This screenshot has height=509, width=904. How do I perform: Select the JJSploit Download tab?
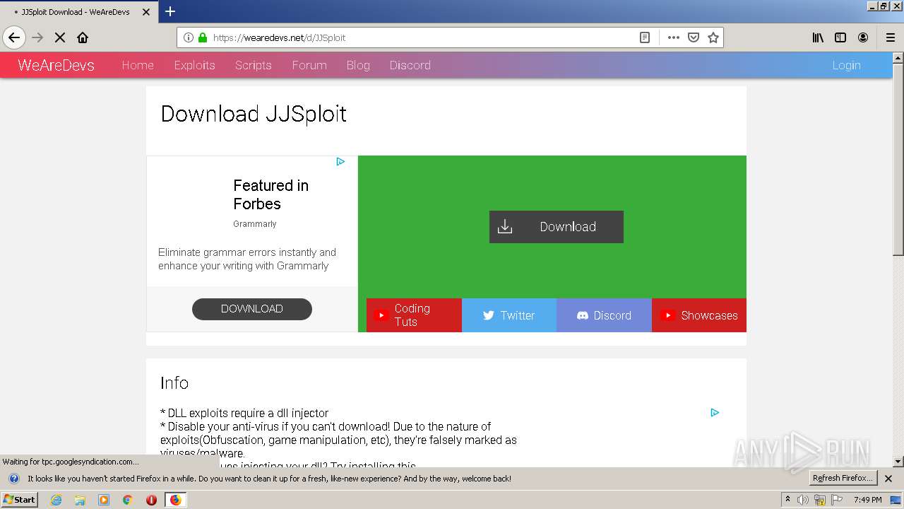coord(78,12)
